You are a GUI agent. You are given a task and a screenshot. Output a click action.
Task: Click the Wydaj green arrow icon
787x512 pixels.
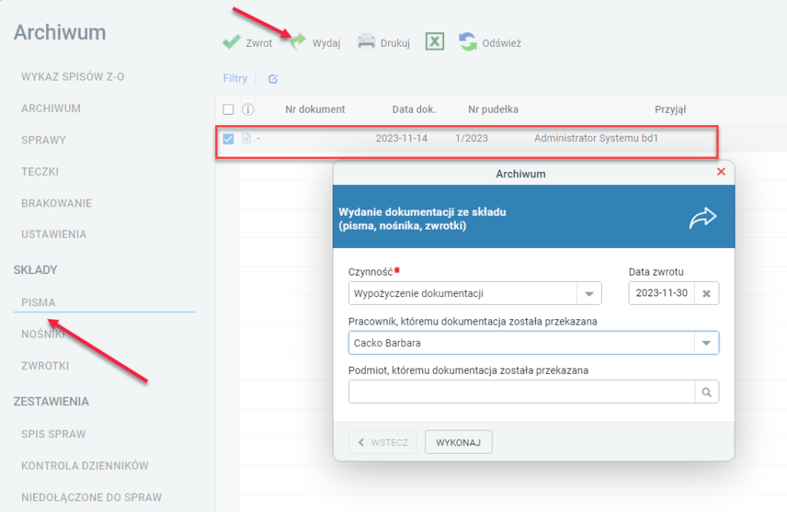pyautogui.click(x=298, y=41)
